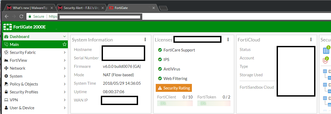Click Uptime value 08:00:37:06
This screenshot has width=331, height=114.
[114, 92]
